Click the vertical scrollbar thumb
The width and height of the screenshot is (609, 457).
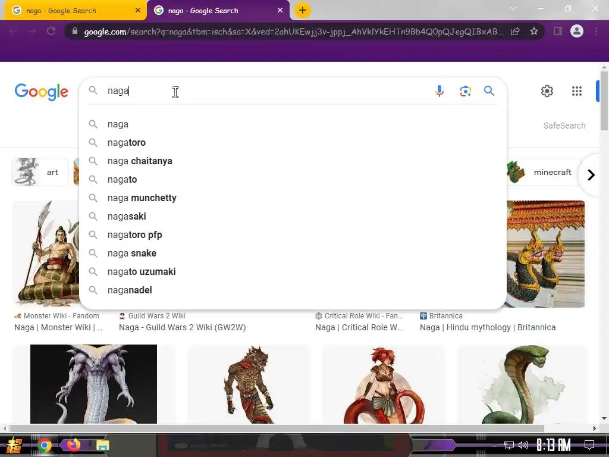click(604, 100)
